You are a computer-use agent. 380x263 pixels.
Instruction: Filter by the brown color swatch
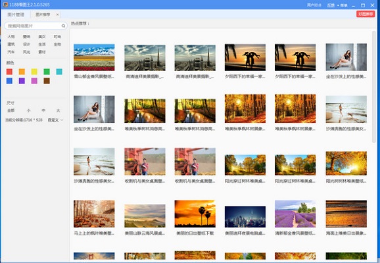click(x=47, y=81)
